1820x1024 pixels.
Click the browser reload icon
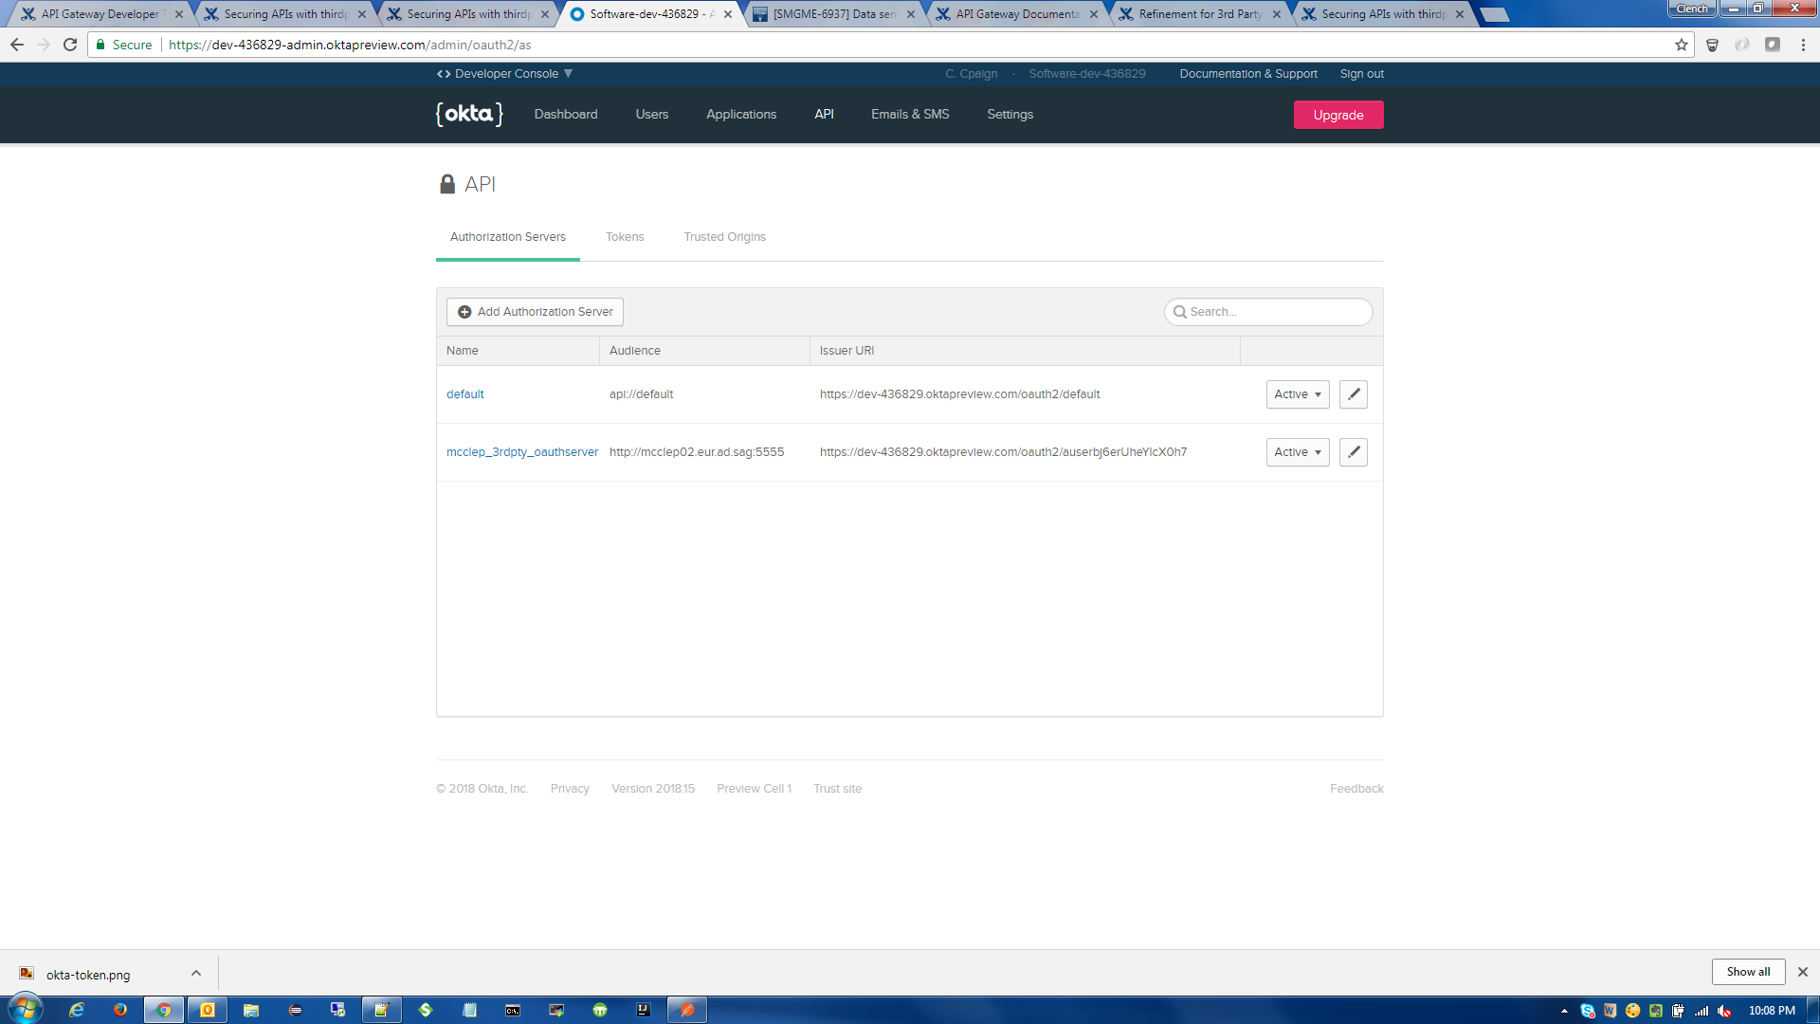coord(70,45)
